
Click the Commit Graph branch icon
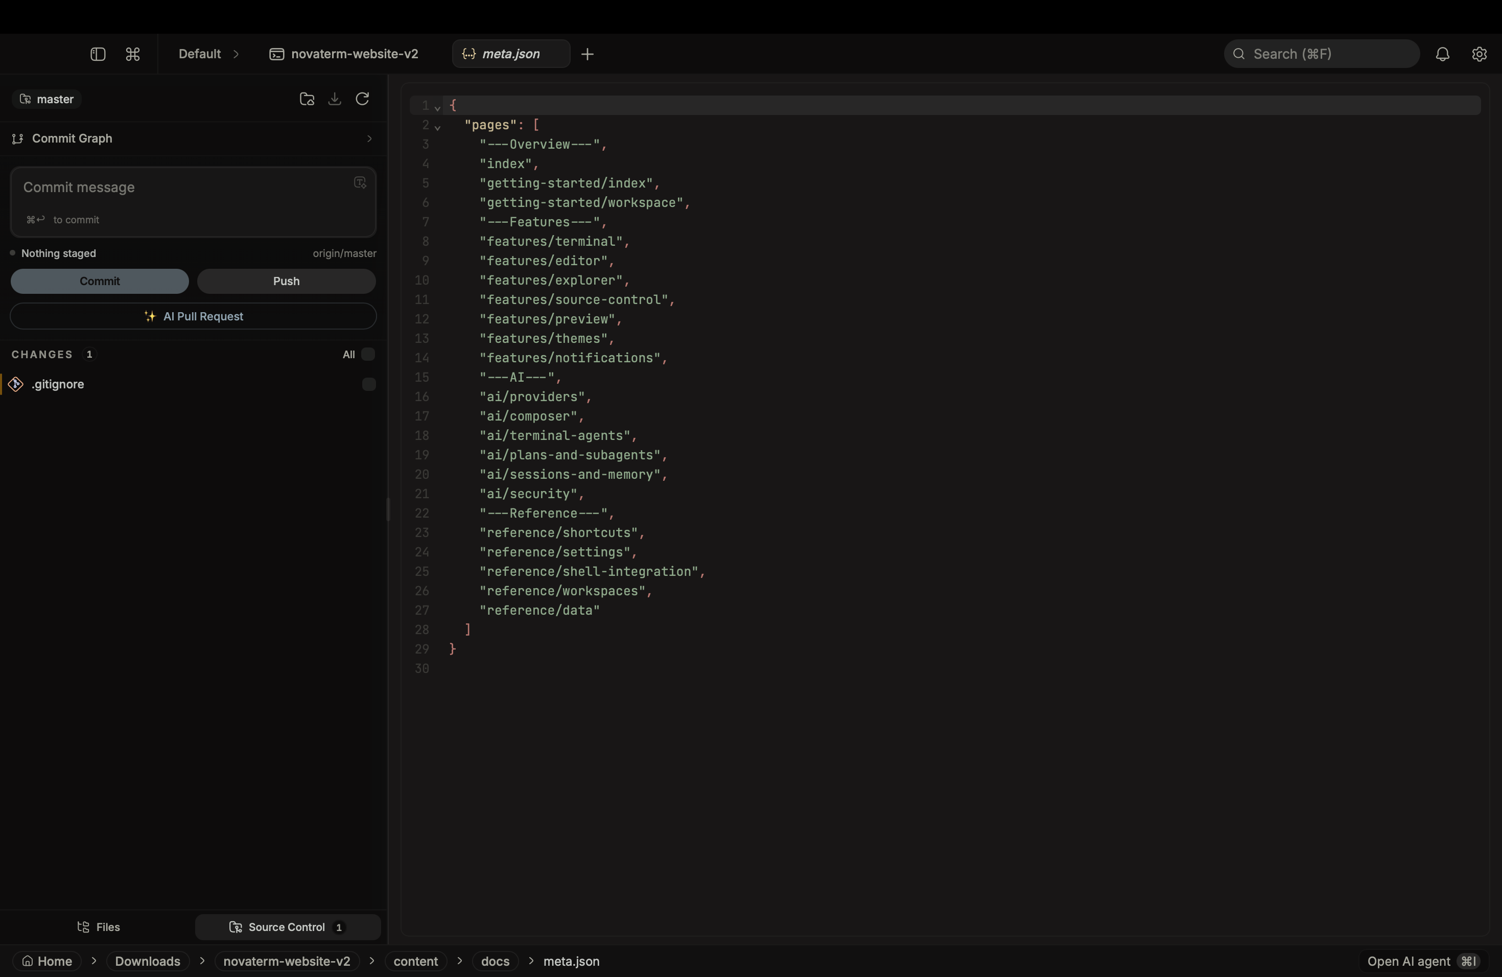pos(18,139)
